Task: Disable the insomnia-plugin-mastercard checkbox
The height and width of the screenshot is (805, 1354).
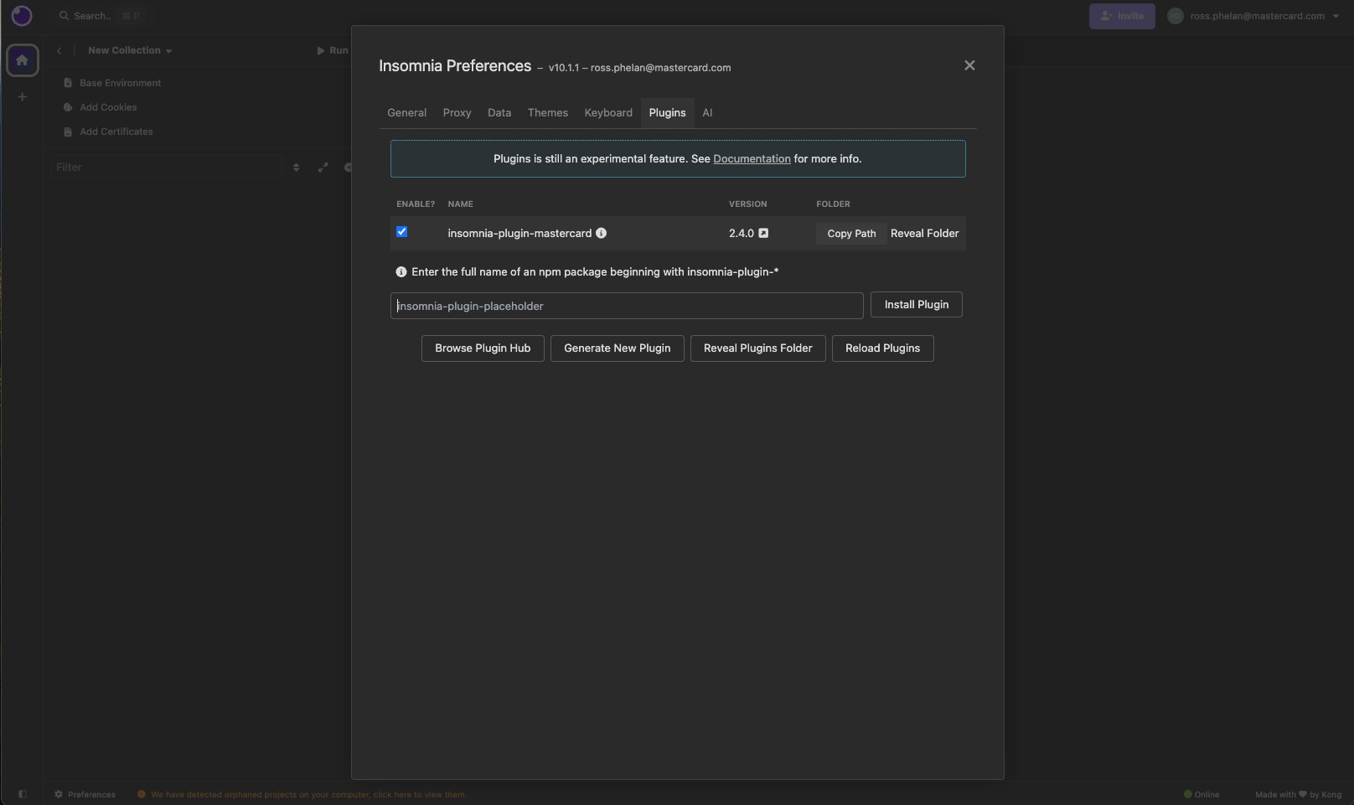Action: tap(401, 232)
